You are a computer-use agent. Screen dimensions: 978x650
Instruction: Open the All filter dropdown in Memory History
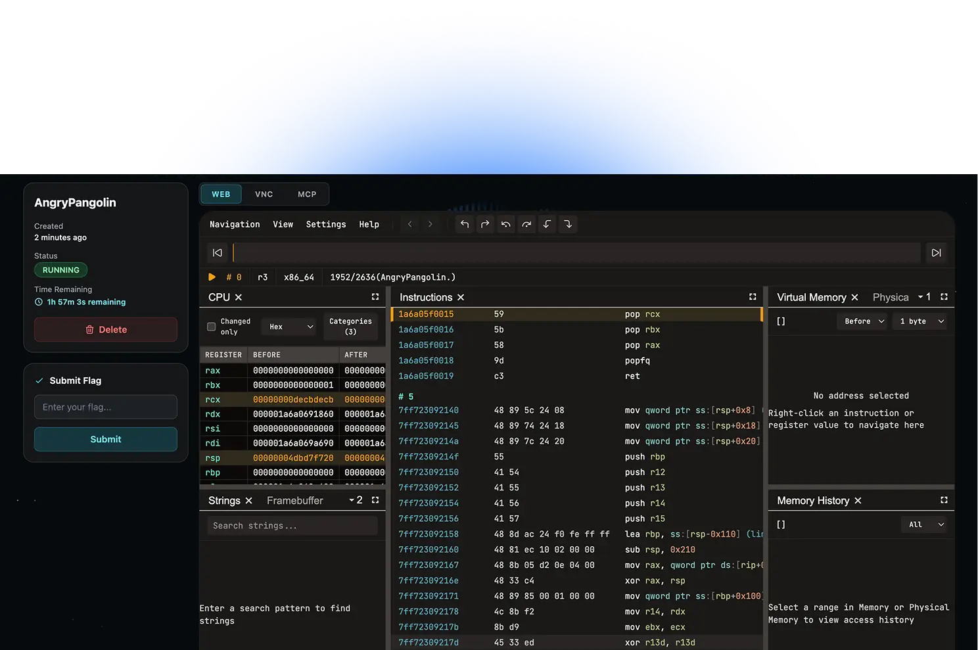point(925,524)
